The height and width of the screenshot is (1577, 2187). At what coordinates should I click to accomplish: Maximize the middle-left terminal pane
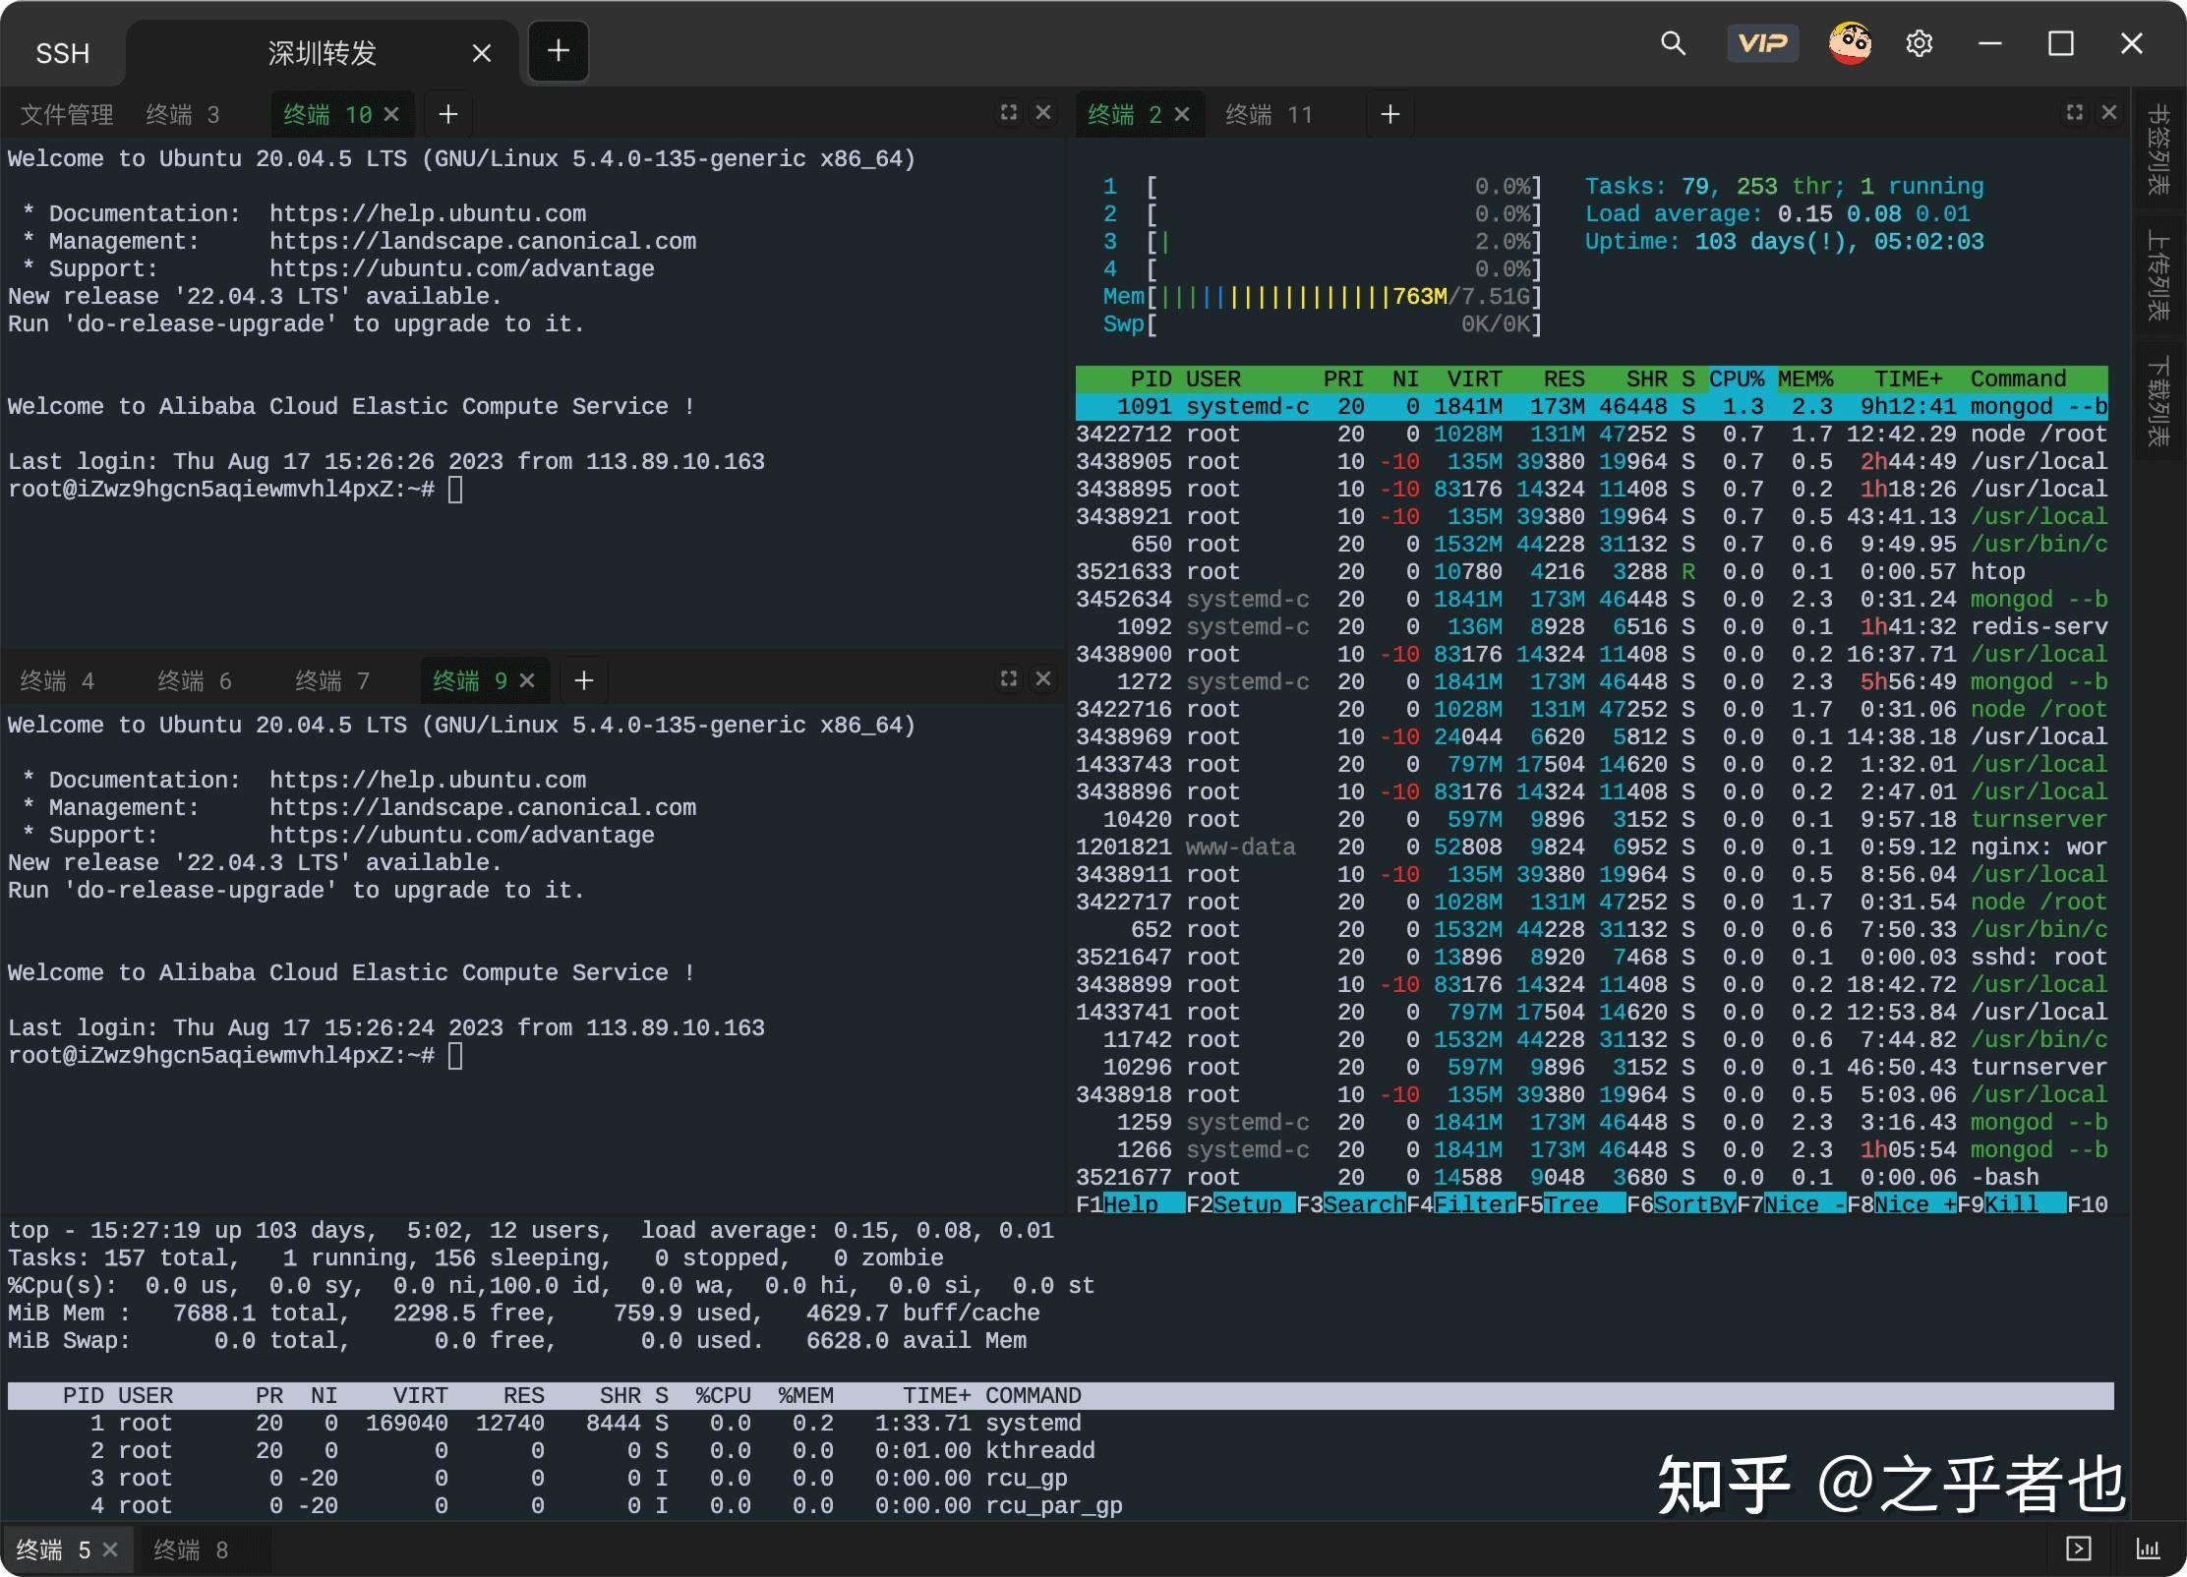coord(1009,679)
